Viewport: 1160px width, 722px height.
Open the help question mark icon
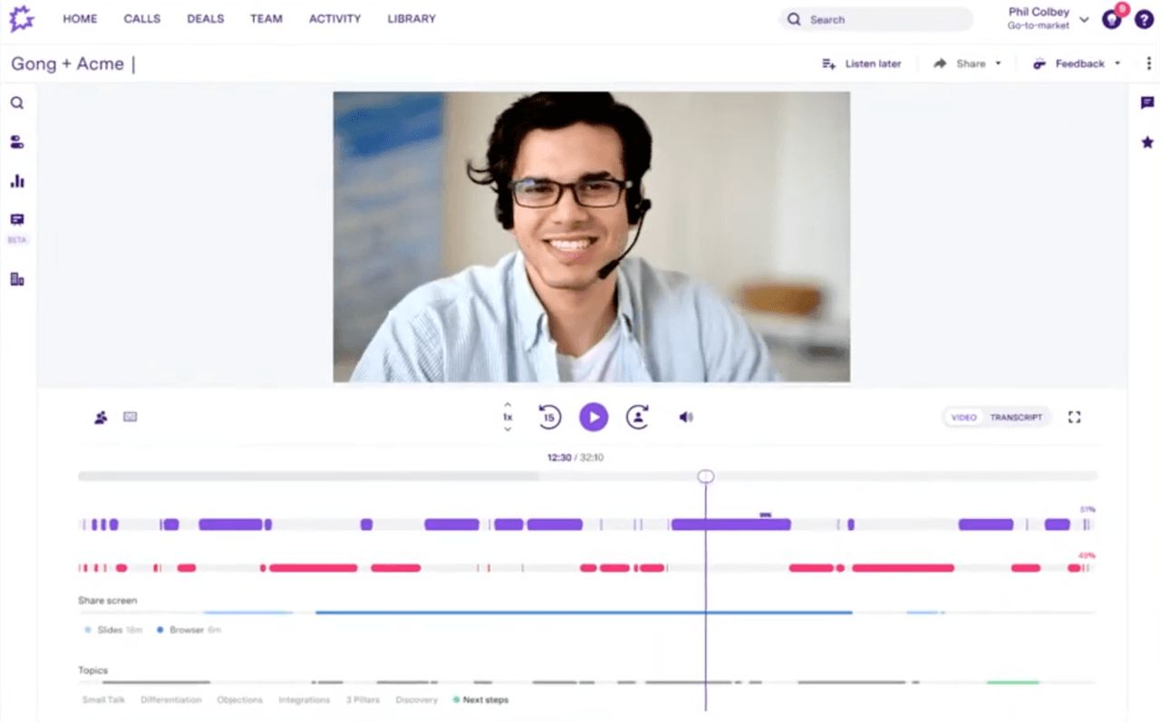[x=1144, y=19]
